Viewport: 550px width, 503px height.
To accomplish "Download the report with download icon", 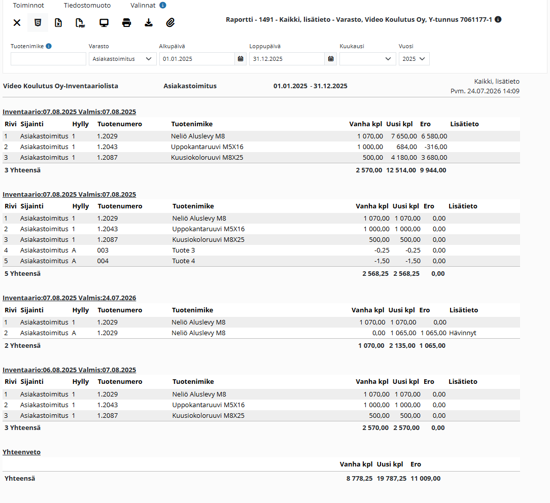I will [x=149, y=23].
